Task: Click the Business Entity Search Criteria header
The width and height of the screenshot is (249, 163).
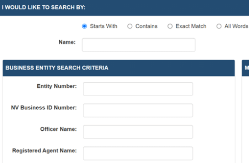Action: 57,68
